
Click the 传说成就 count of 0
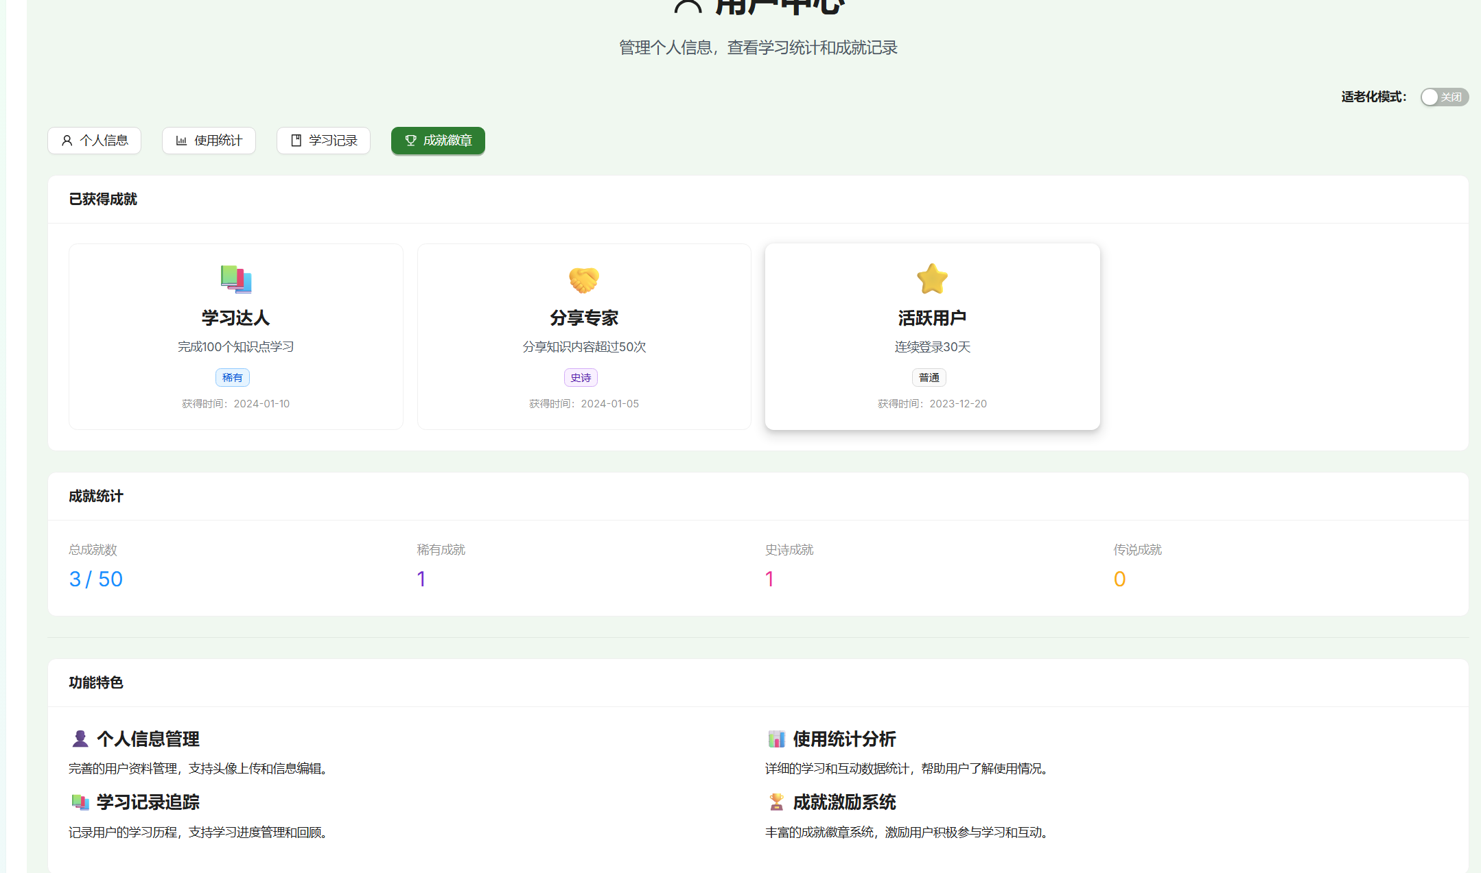point(1119,579)
